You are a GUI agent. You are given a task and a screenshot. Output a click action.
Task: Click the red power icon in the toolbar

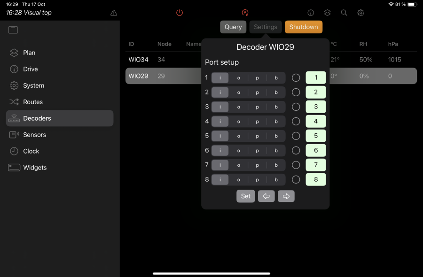pos(179,13)
